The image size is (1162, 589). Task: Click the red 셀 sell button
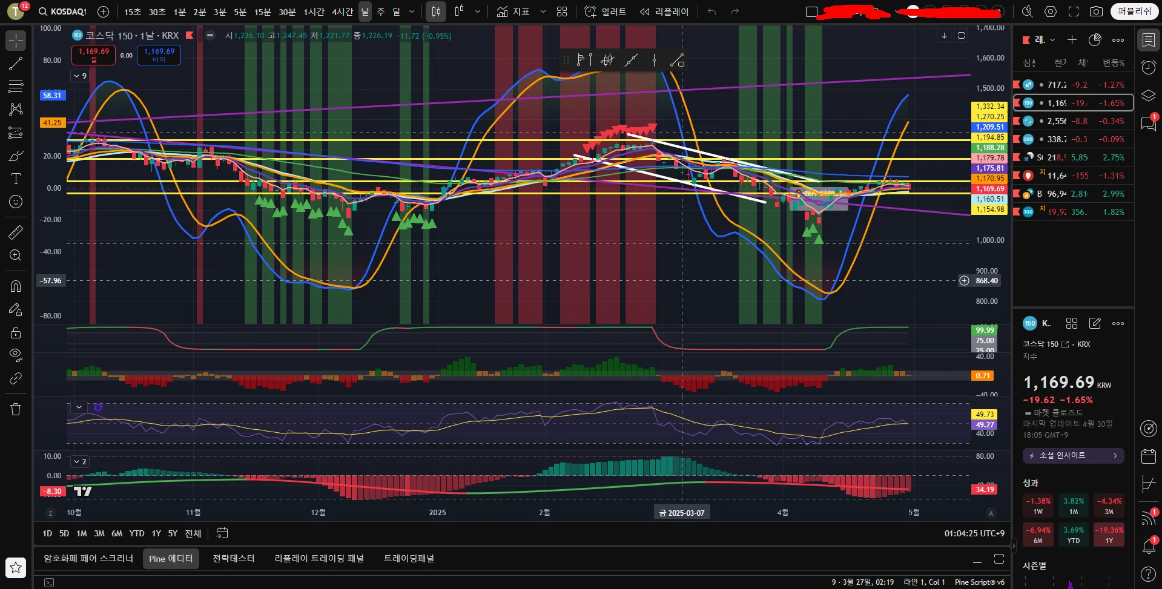coord(94,55)
